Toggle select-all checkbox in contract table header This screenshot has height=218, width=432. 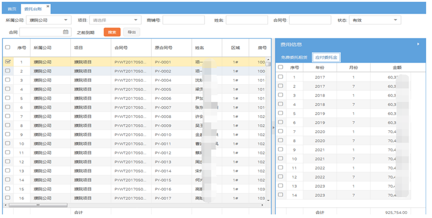[8, 47]
